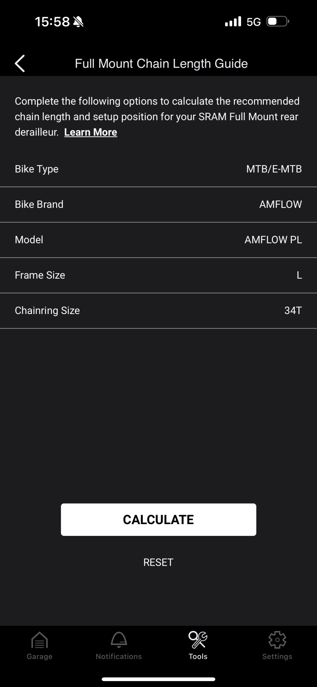The image size is (317, 687).
Task: Switch to the Settings tab label
Action: [277, 656]
